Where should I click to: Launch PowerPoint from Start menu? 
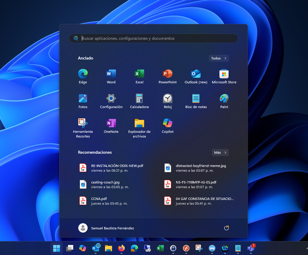click(x=168, y=76)
